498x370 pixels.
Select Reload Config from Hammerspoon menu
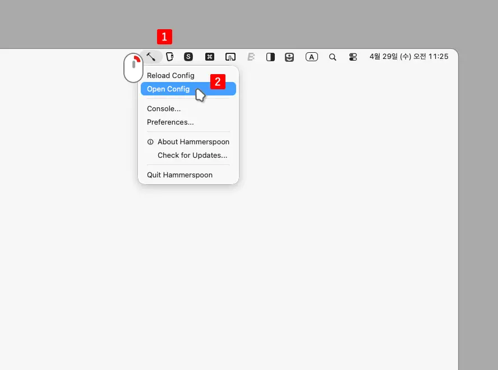coord(188,75)
